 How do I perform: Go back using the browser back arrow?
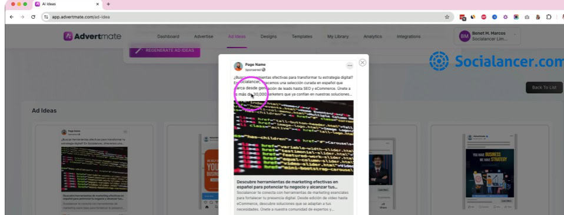pos(12,17)
